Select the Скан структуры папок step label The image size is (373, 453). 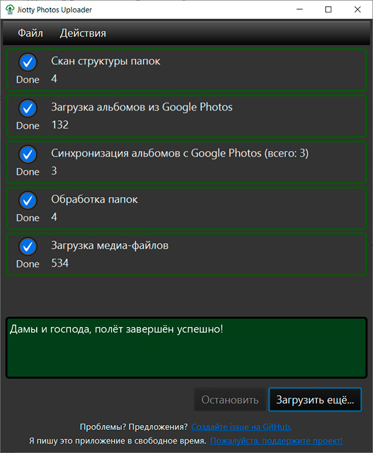point(106,62)
